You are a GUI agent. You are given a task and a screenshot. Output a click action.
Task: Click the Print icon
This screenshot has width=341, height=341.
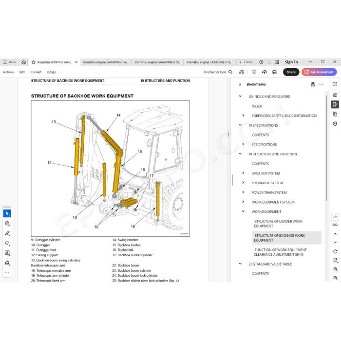pos(275,72)
